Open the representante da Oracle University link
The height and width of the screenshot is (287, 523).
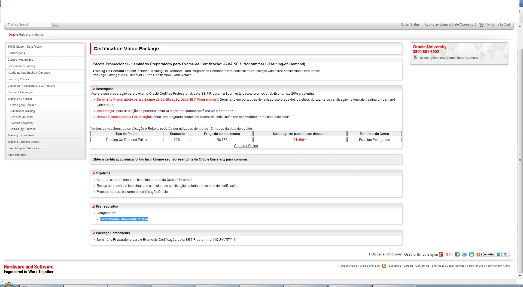tap(198, 159)
